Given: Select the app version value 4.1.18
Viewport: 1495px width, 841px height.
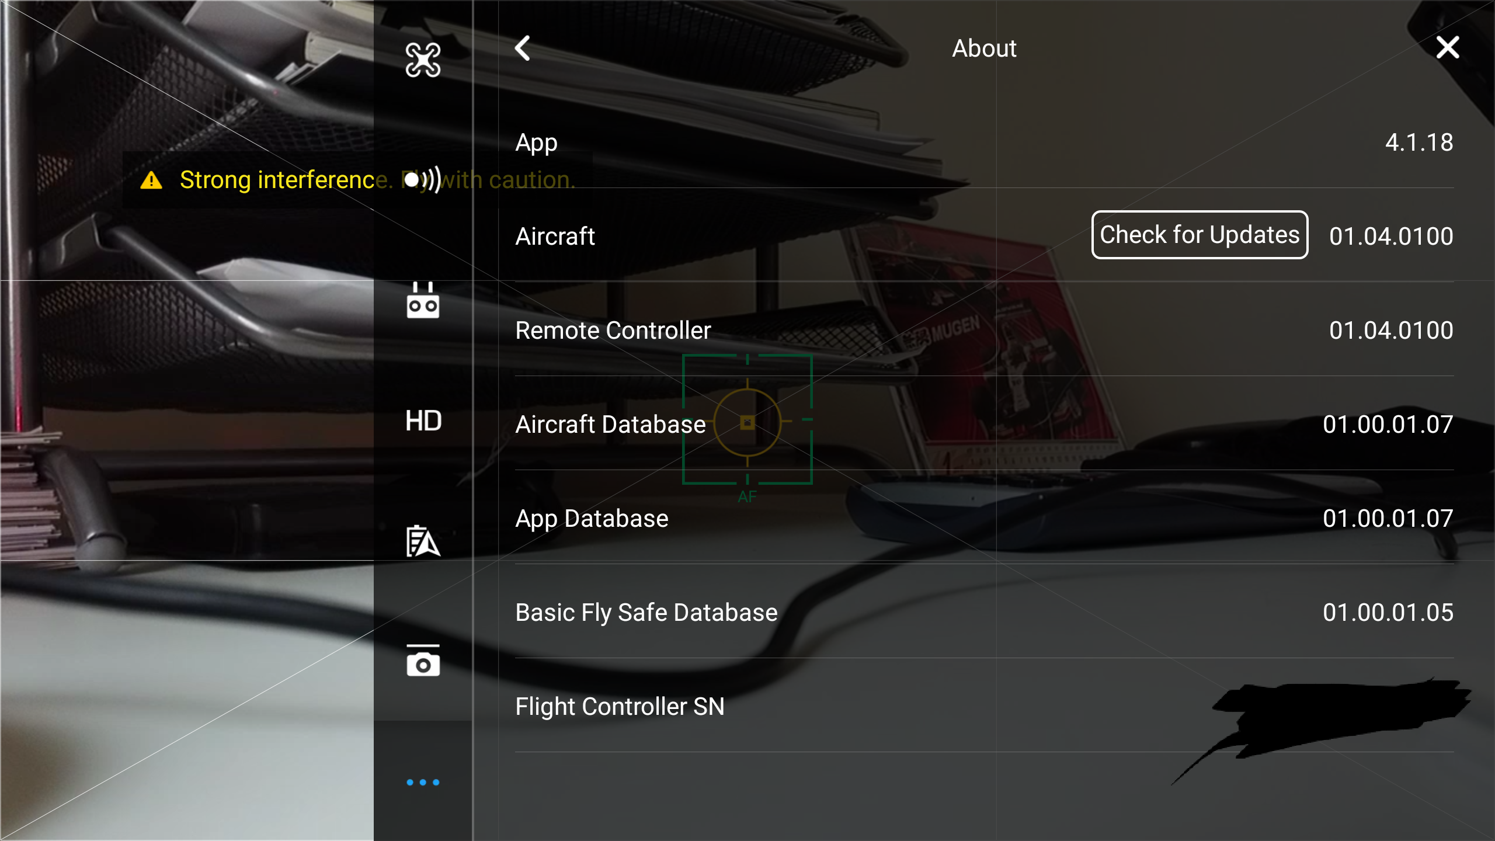Looking at the screenshot, I should tap(1419, 143).
